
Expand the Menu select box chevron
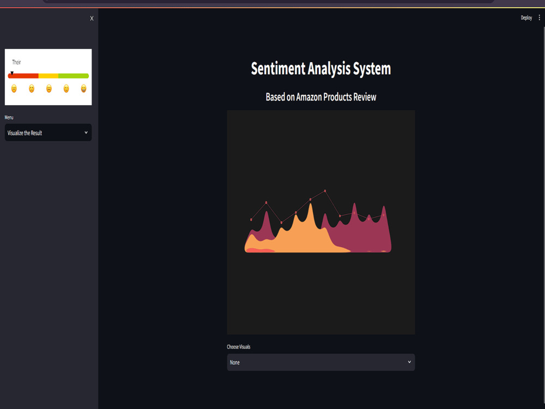tap(86, 133)
